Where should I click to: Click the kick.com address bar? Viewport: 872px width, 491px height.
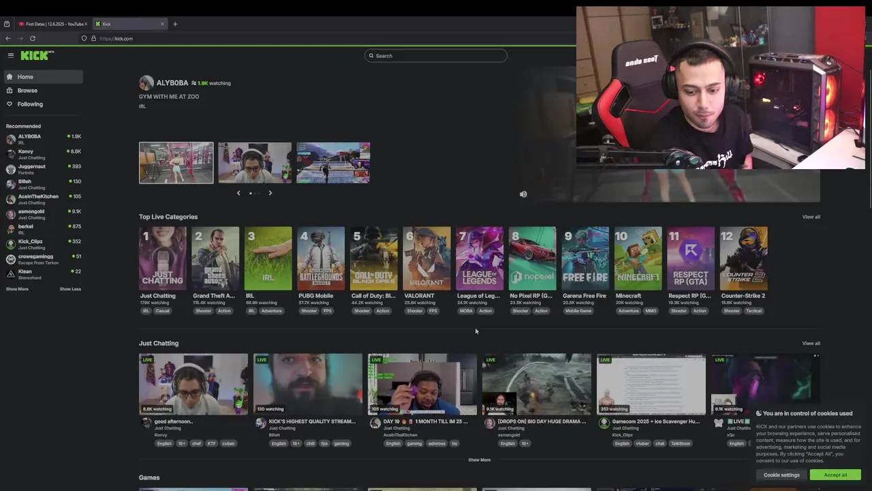pyautogui.click(x=116, y=38)
